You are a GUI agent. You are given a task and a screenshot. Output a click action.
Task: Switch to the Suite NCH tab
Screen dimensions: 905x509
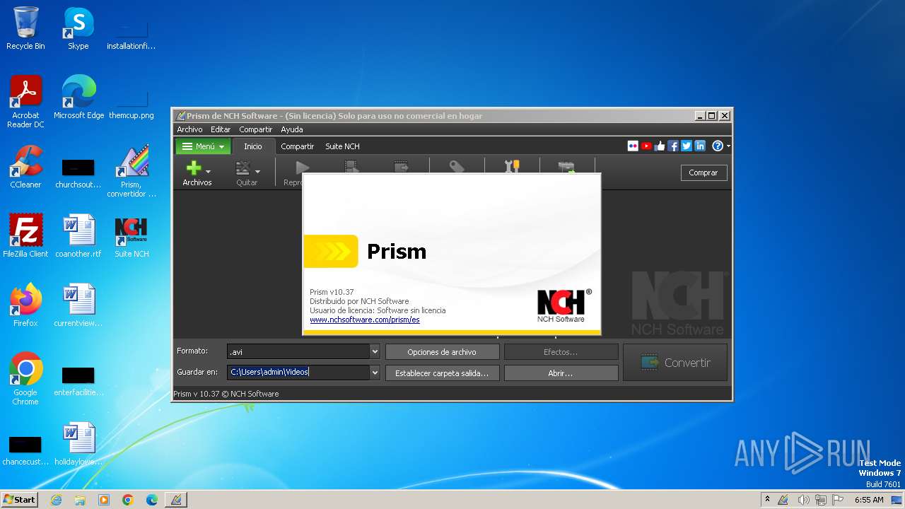(342, 146)
